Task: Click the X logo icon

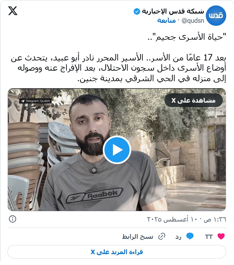Action: 13,11
